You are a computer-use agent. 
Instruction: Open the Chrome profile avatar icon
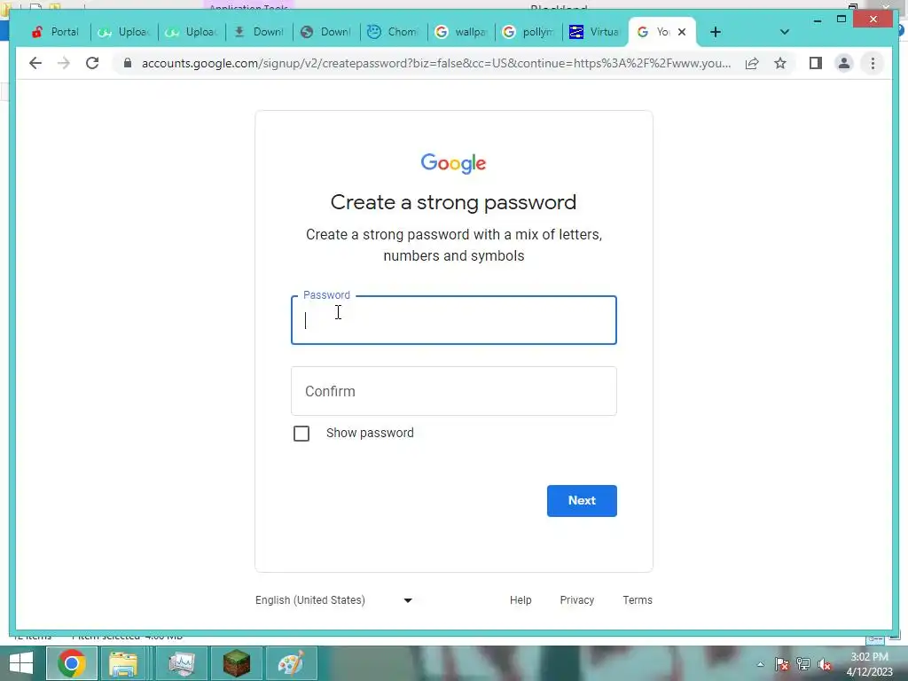(x=844, y=63)
